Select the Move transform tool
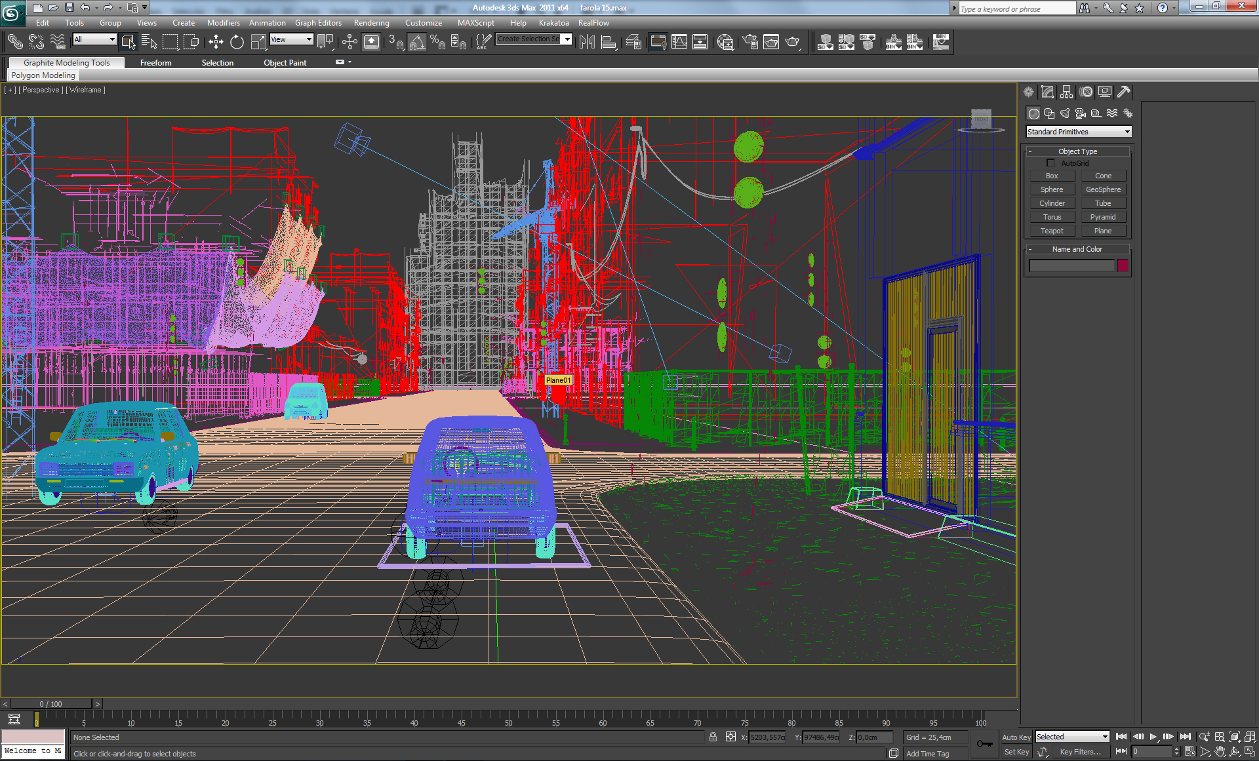 click(216, 43)
